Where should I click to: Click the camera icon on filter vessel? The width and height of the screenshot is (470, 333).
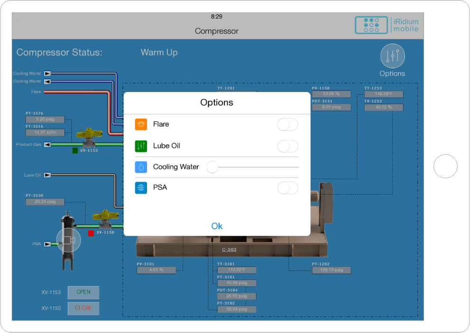coord(69,240)
